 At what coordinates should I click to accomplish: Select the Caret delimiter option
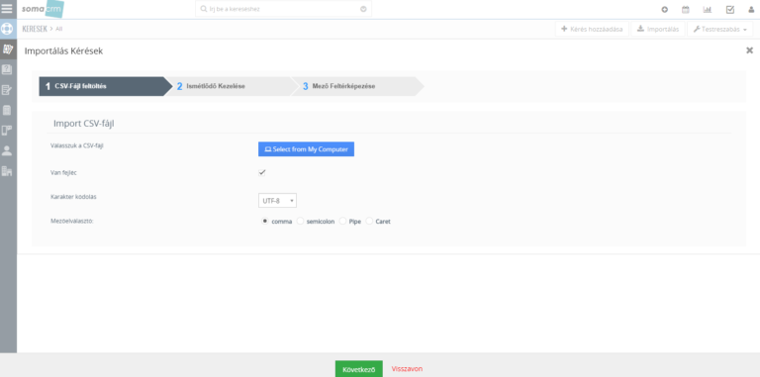(369, 221)
